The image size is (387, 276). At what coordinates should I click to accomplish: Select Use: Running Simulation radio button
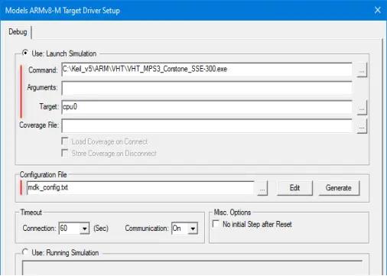pyautogui.click(x=25, y=252)
